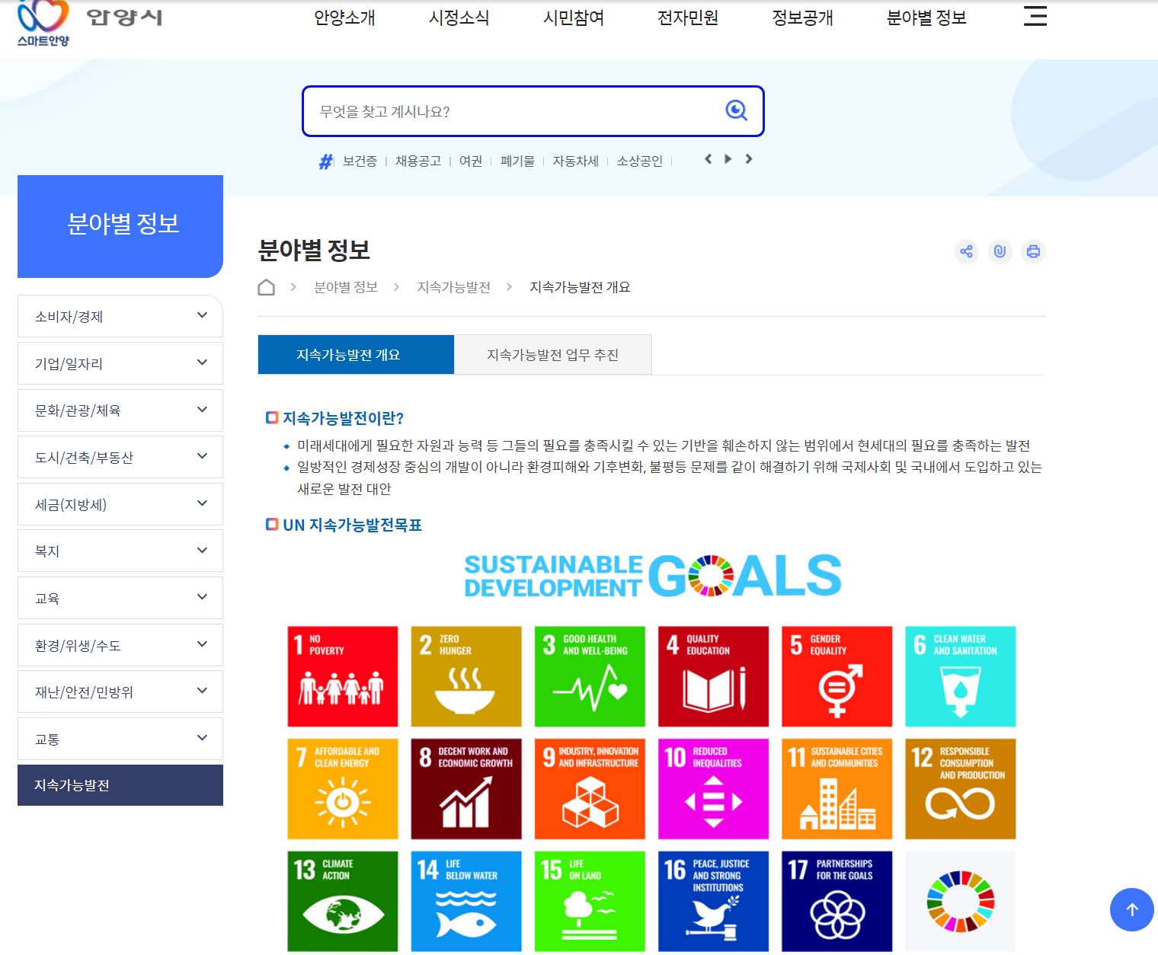Expand the 교통 sidebar menu
Screen dimensions: 1158x955
pos(120,739)
